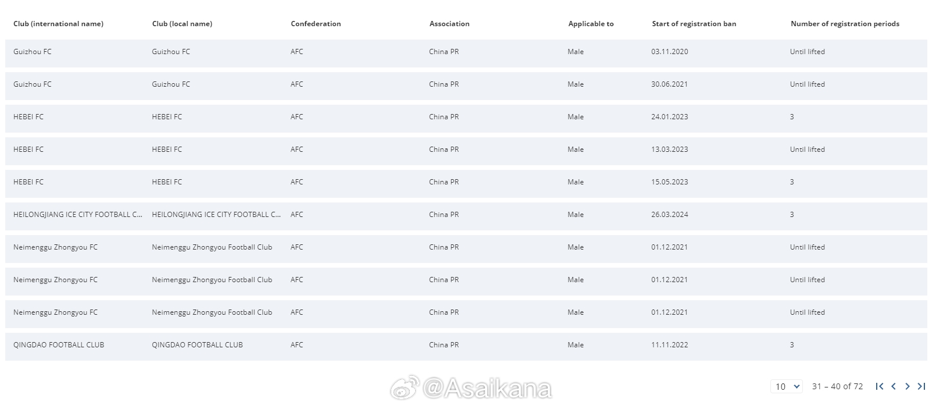The height and width of the screenshot is (409, 943).
Task: Sort by Club (local name) column header
Action: click(182, 24)
